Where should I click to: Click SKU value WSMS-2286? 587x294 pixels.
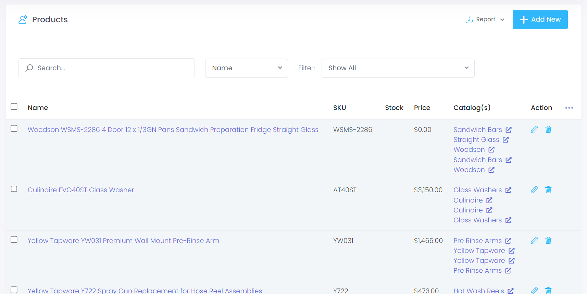[353, 130]
